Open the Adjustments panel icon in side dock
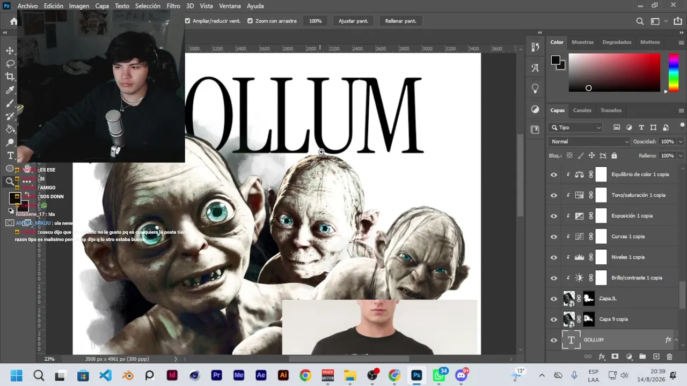This screenshot has width=687, height=386. point(535,109)
